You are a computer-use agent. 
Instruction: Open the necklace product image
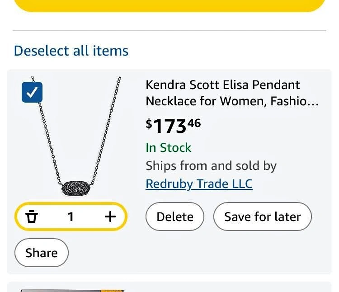(x=77, y=136)
